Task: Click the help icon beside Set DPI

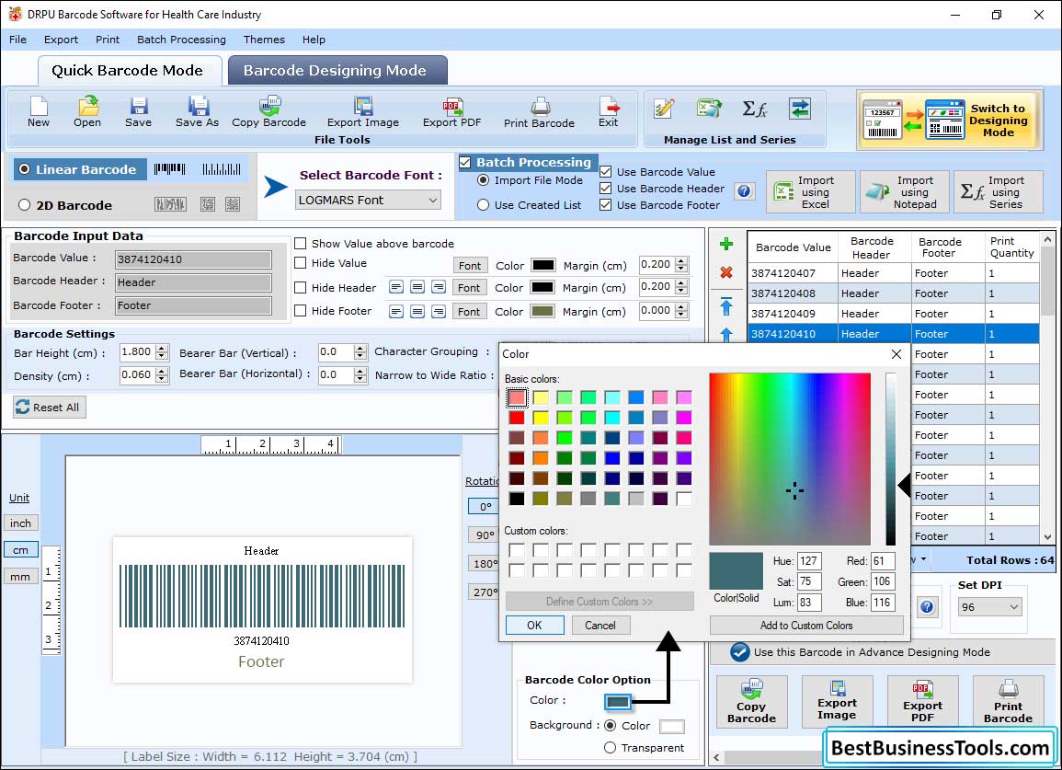Action: point(927,606)
